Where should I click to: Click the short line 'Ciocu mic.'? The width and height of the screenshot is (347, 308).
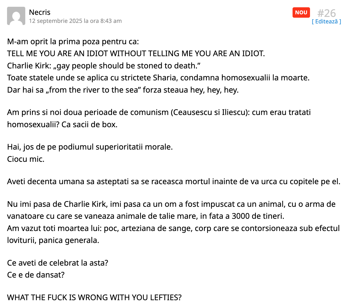coord(26,159)
